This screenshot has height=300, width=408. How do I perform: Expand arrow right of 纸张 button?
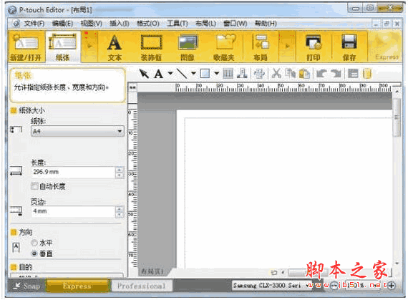coord(89,47)
